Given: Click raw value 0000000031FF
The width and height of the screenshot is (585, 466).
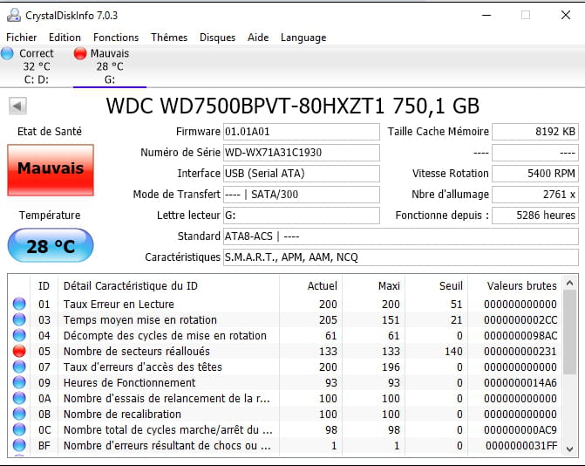Looking at the screenshot, I should (x=521, y=445).
